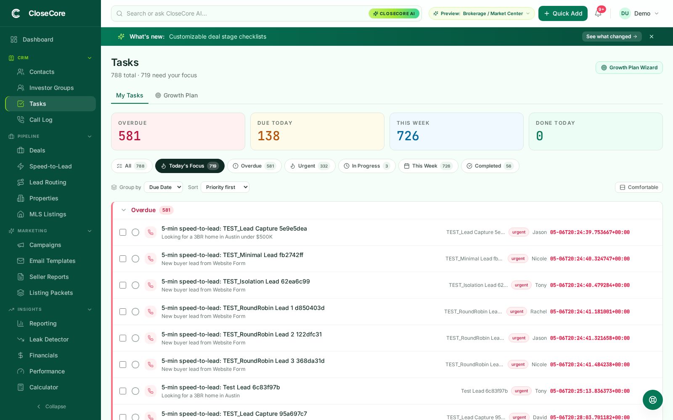Toggle Comfortable density view
Viewport: 673px width, 420px height.
tap(639, 187)
